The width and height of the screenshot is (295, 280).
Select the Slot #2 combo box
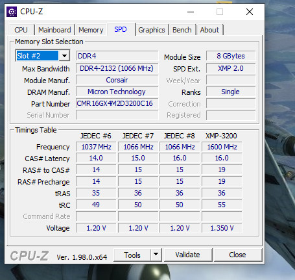click(43, 56)
